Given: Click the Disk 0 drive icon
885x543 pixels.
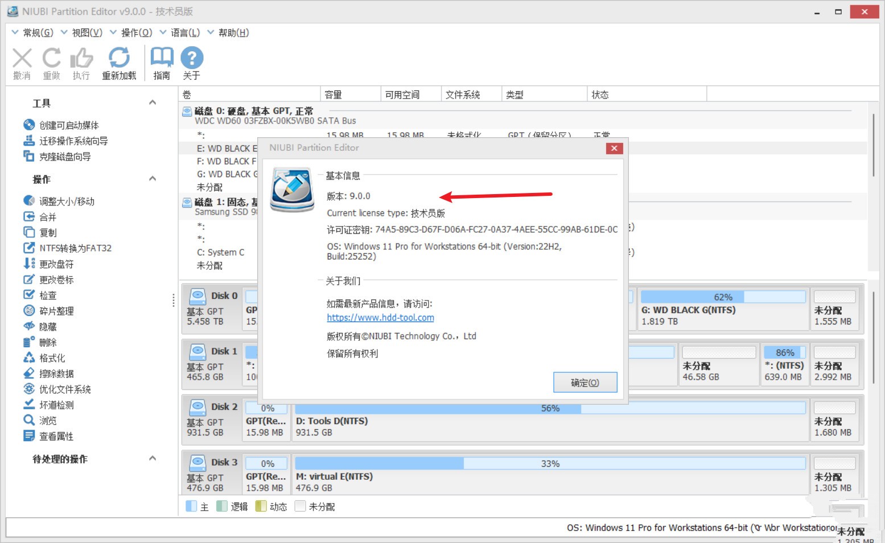Looking at the screenshot, I should pyautogui.click(x=197, y=295).
